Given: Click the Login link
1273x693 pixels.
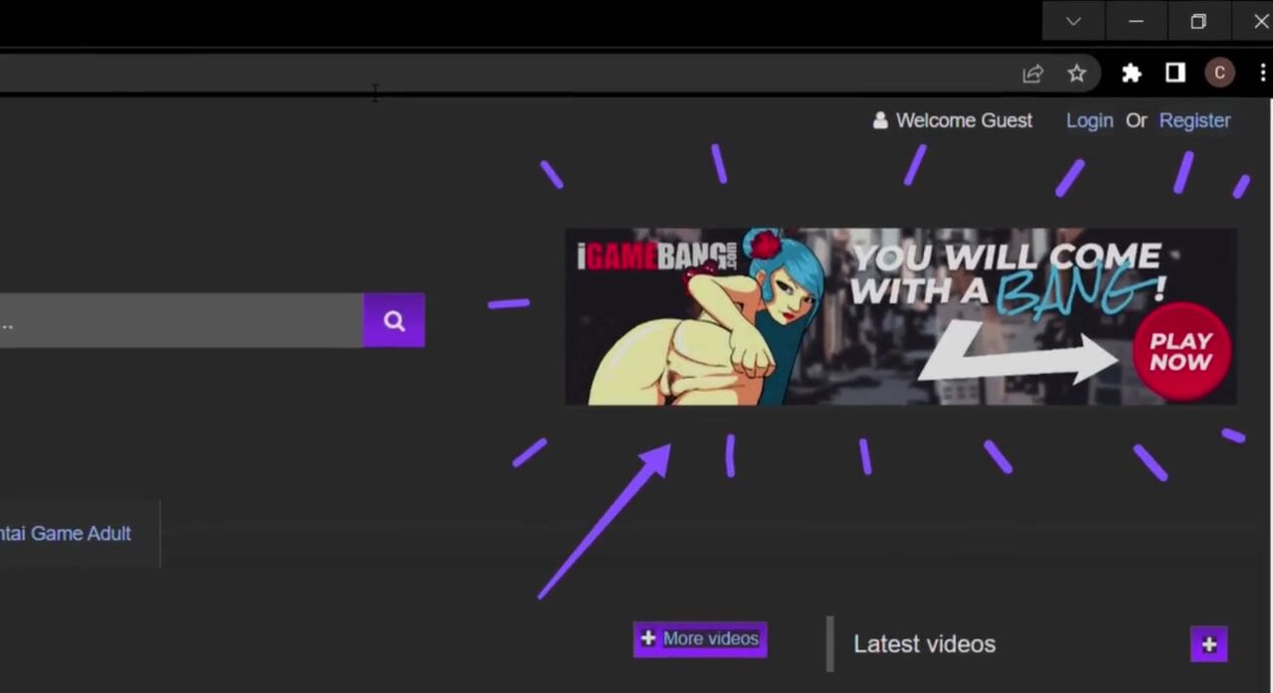Looking at the screenshot, I should coord(1089,120).
